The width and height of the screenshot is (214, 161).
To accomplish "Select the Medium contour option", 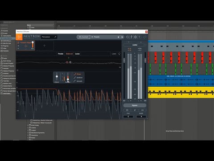I will [78, 77].
